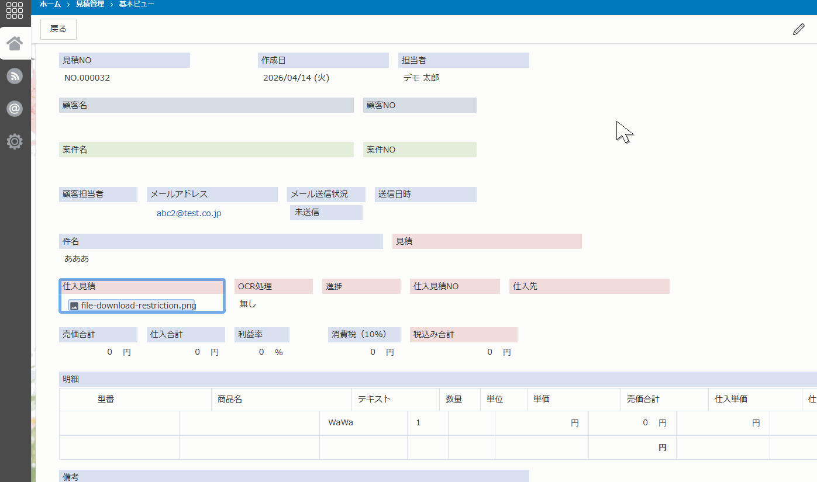Click the 案件名 field label
Viewport: 817px width, 482px height.
[x=206, y=150]
